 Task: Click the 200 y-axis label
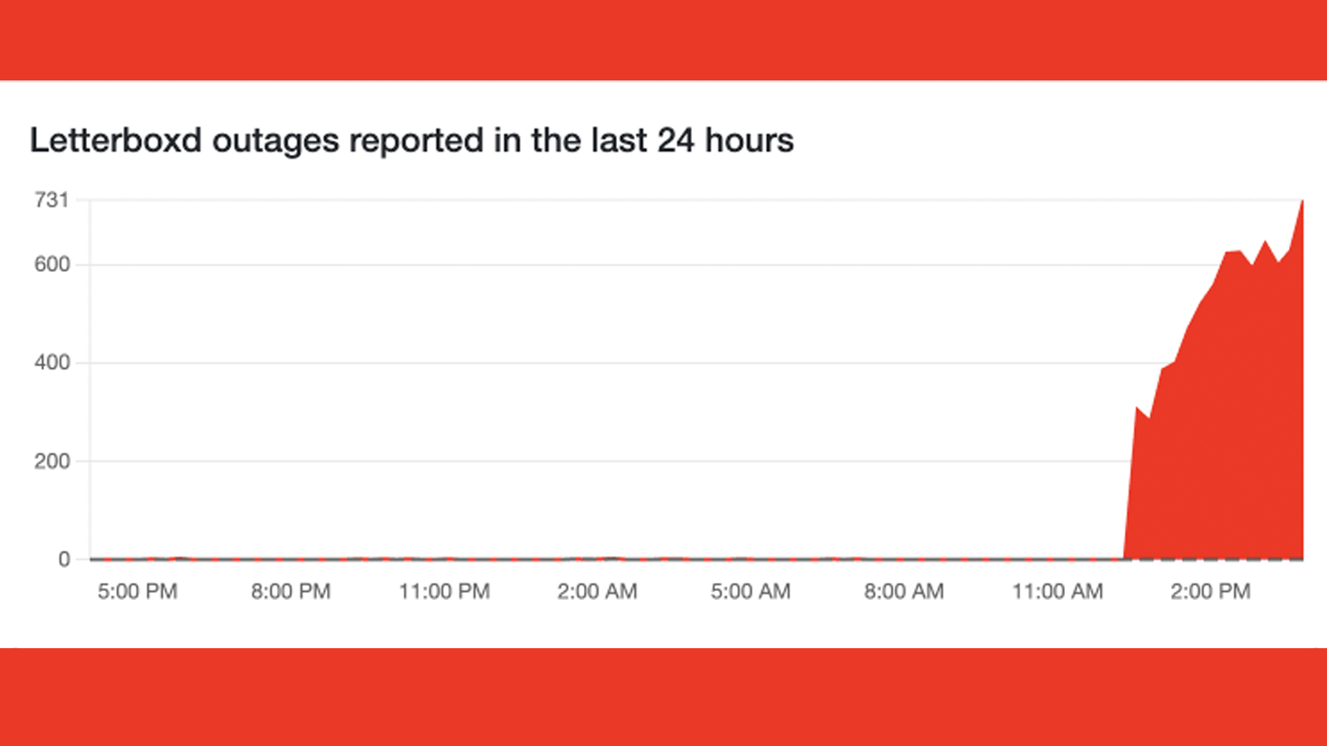[x=51, y=461]
